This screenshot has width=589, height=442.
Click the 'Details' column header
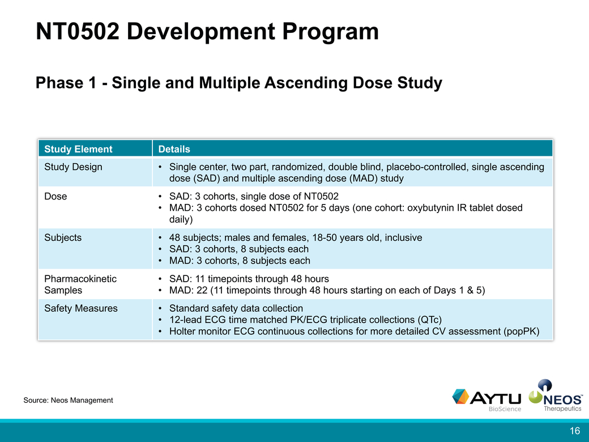(x=174, y=149)
